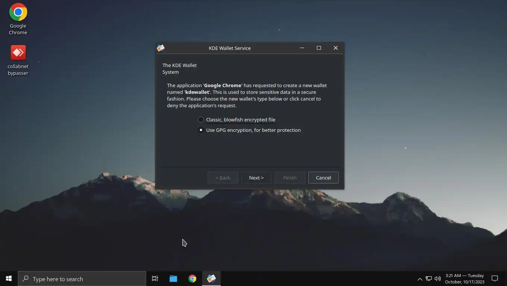Select Classic, blowfish encrypted file option
The height and width of the screenshot is (286, 507).
click(x=237, y=120)
